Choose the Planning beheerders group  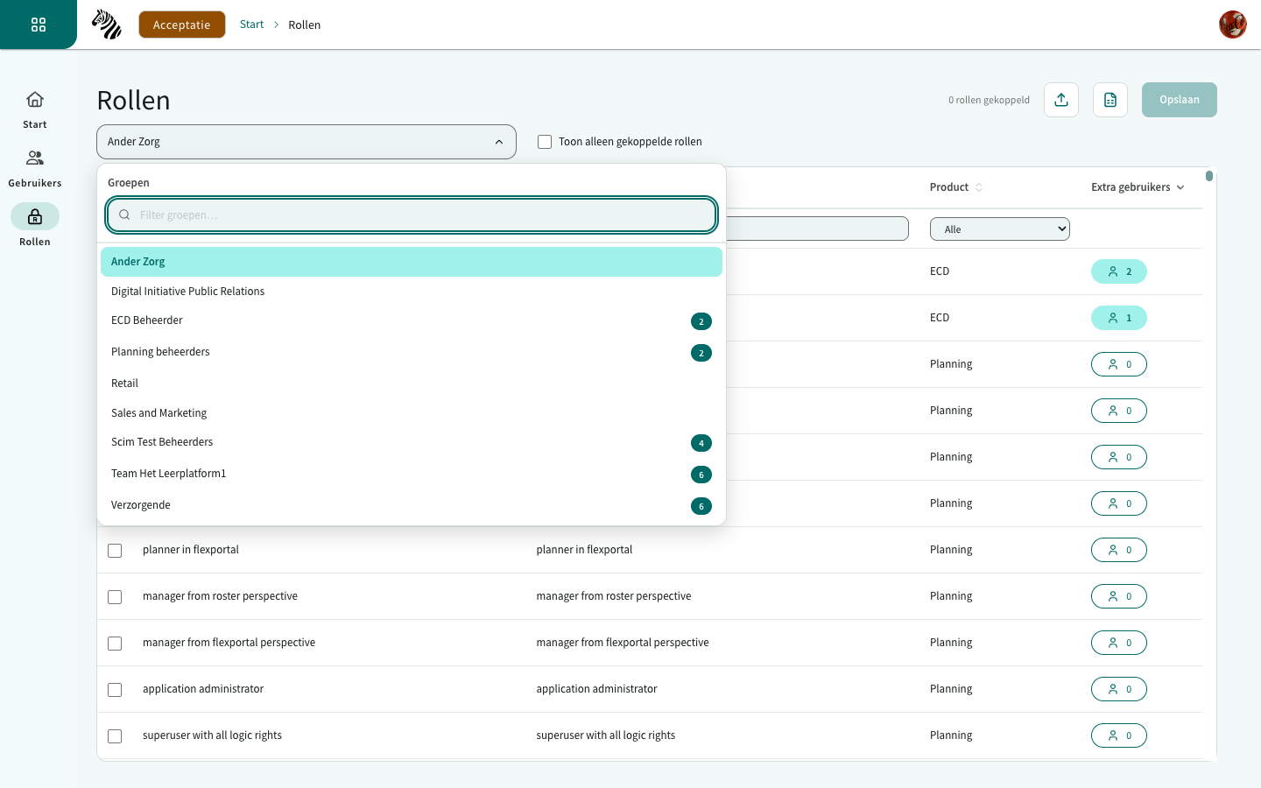click(x=412, y=352)
